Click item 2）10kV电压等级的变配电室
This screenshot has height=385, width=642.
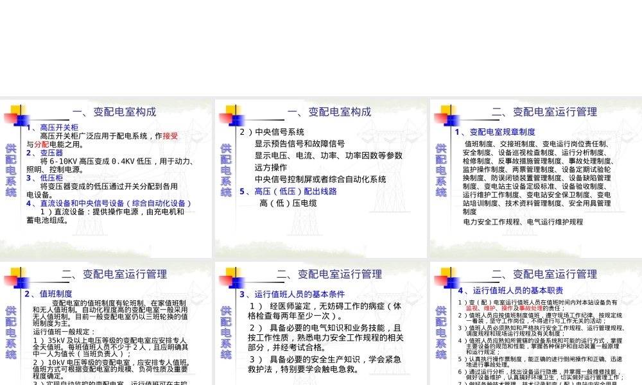point(111,369)
